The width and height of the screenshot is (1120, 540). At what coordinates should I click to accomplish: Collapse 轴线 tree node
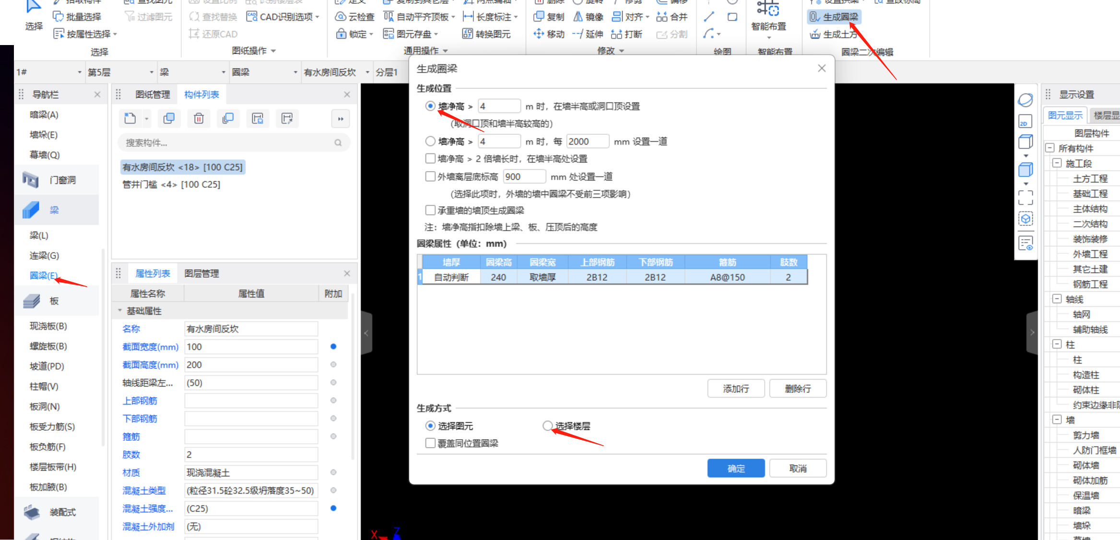click(x=1057, y=299)
